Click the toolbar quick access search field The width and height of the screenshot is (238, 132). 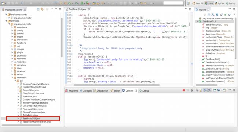point(173,3)
